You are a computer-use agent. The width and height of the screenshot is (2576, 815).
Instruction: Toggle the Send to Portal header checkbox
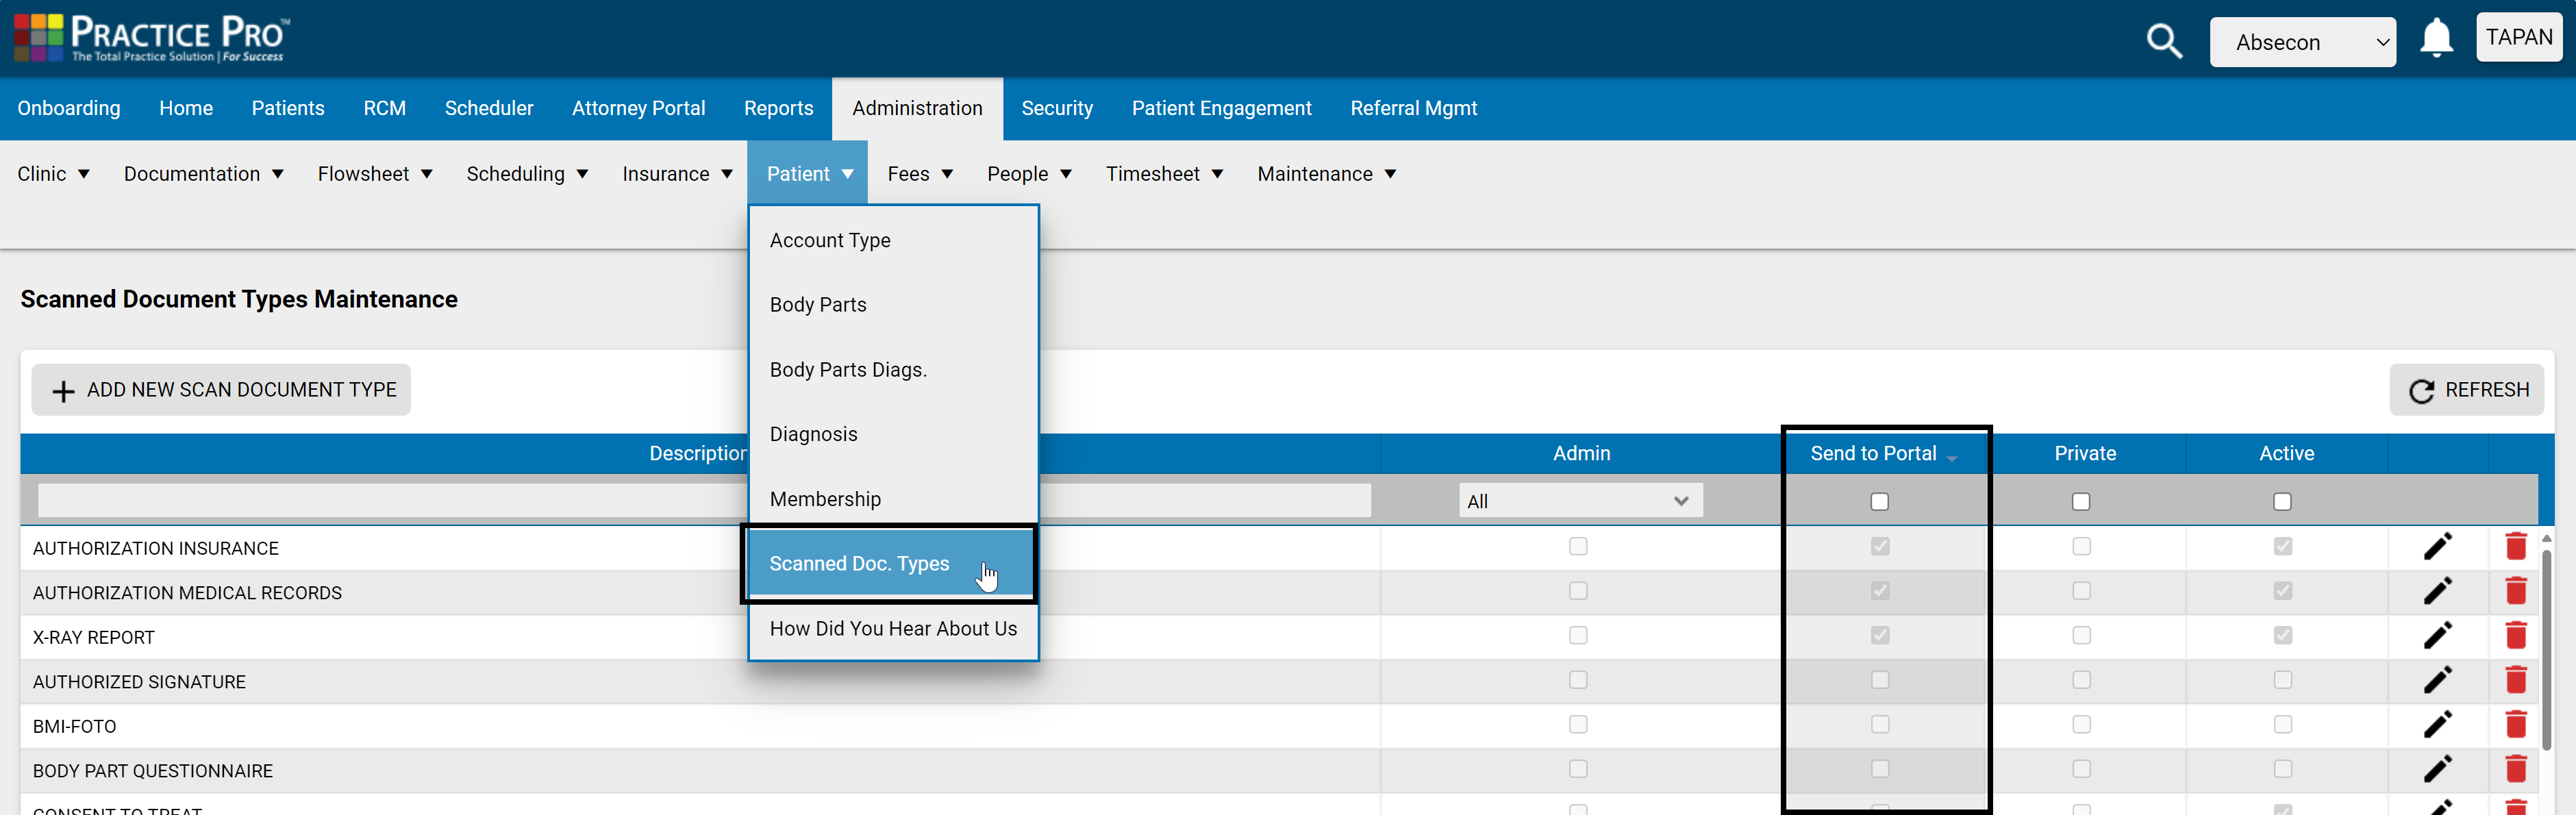1880,501
